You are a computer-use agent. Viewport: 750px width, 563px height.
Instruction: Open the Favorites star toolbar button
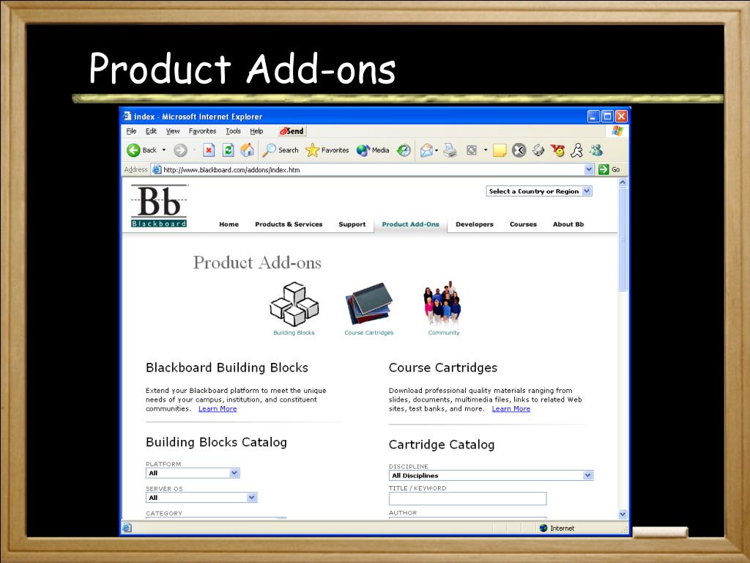click(327, 150)
